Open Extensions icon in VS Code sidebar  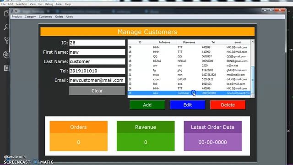point(6,68)
